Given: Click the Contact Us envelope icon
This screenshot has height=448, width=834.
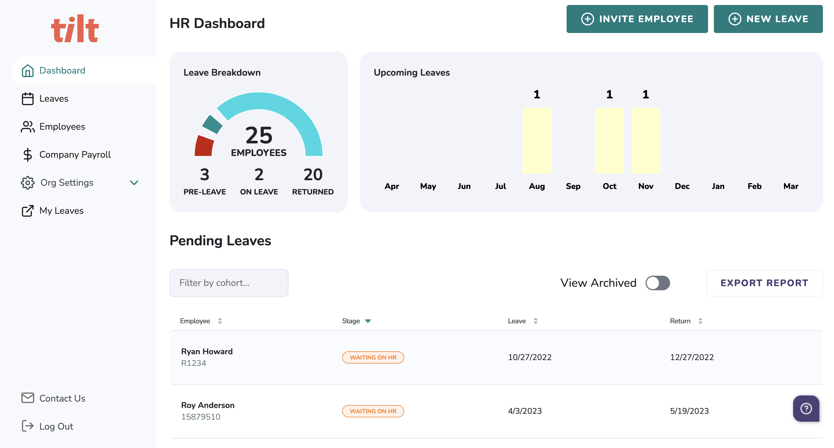Looking at the screenshot, I should [27, 398].
